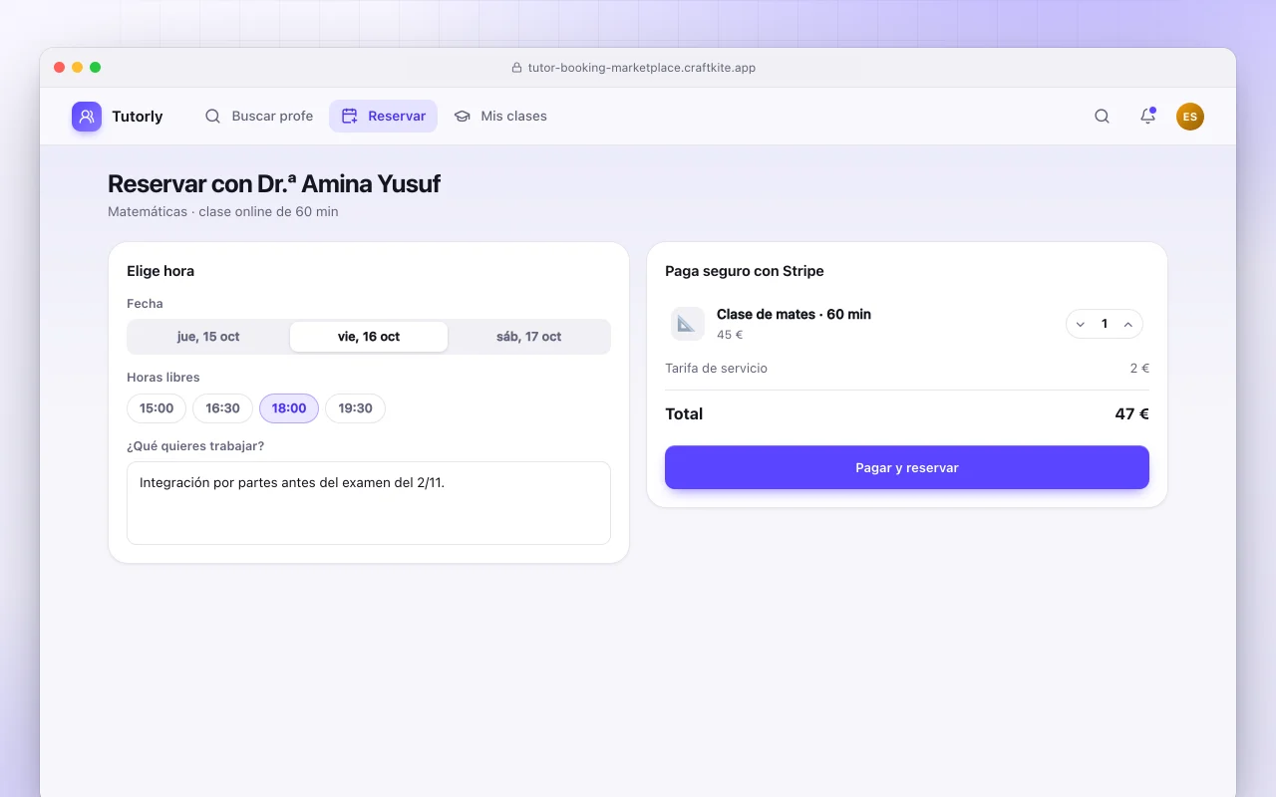Click the Tutorly brand name
The image size is (1276, 797).
tap(138, 117)
